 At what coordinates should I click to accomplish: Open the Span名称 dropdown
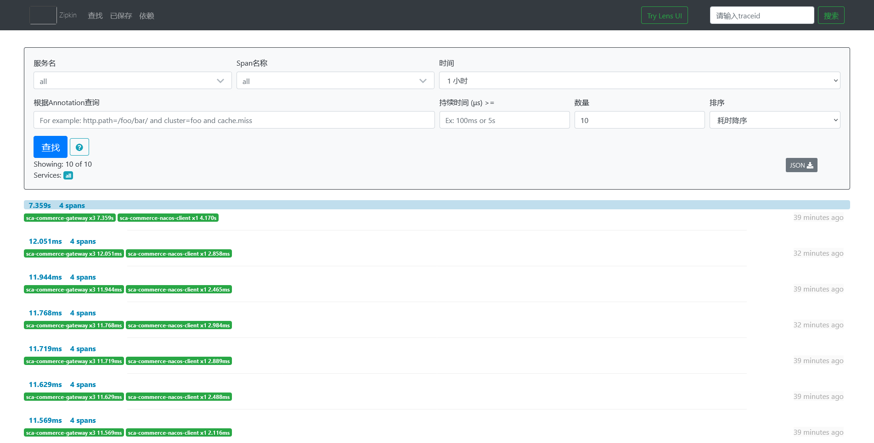click(x=335, y=81)
